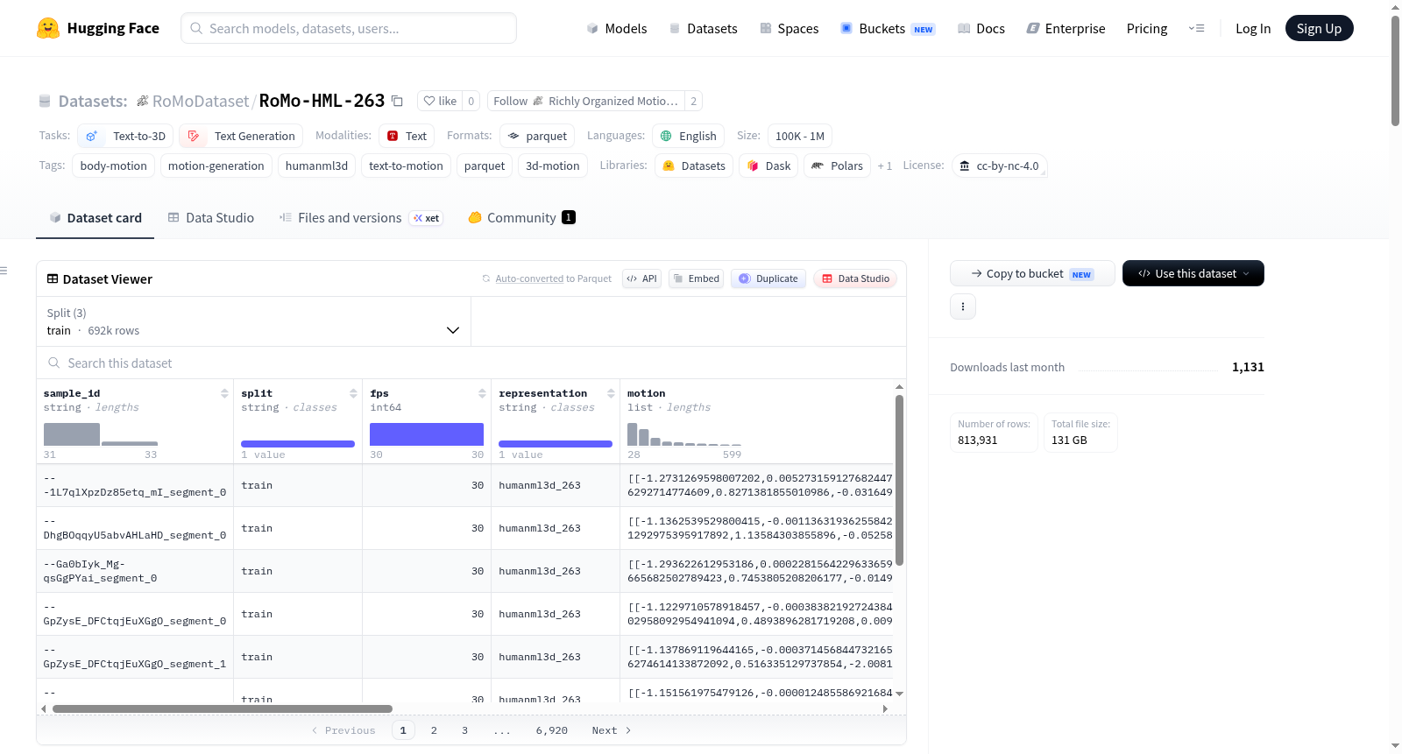This screenshot has height=754, width=1402.
Task: Expand the Split train dropdown
Action: 253,321
